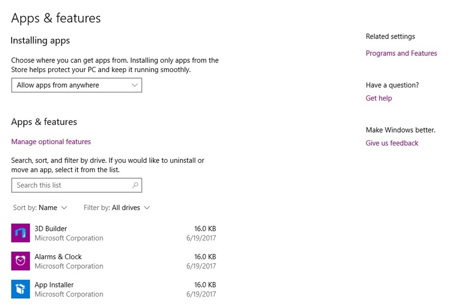Viewport: 458px width, 305px height.
Task: Click the Give us feedback link
Action: [392, 143]
